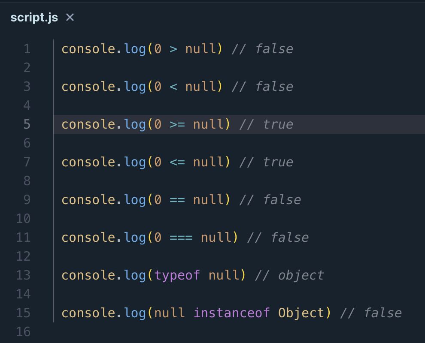Viewport: 425px width, 343px height.
Task: Click the '>=' operator on line 5
Action: (x=177, y=124)
